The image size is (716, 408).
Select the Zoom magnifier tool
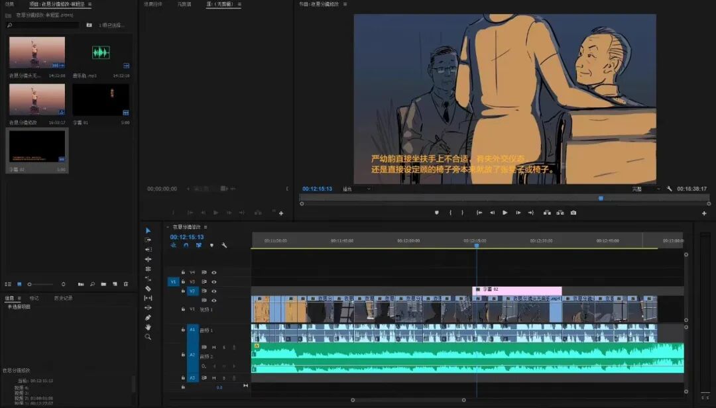coord(148,337)
